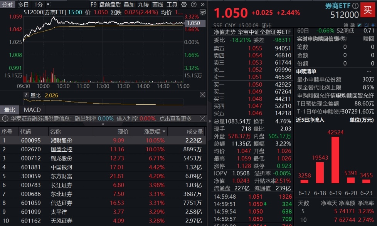The width and height of the screenshot is (377, 226).
Task: Select the 1分 one-minute period tab
Action: point(39,5)
